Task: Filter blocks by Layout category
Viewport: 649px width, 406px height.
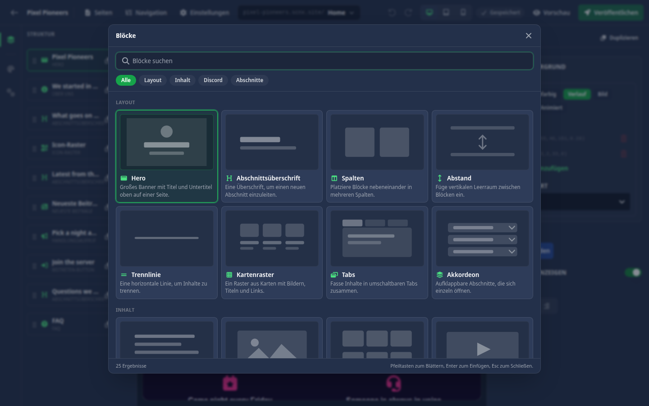Action: click(153, 80)
